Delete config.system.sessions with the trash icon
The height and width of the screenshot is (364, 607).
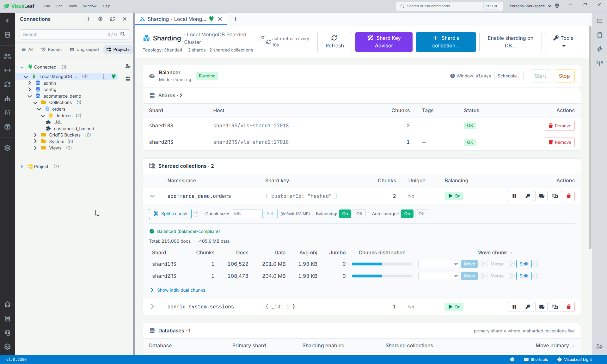568,306
